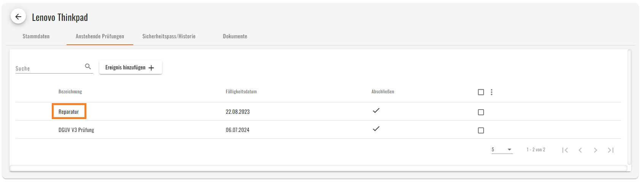Open the Reparatur entry

coord(69,111)
